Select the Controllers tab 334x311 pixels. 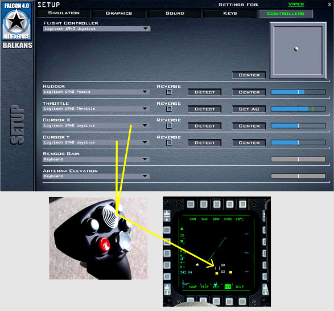tap(286, 14)
